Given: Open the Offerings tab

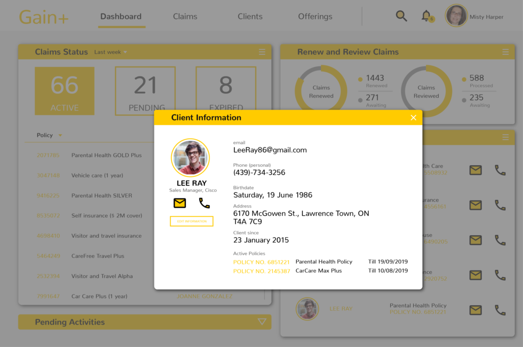Looking at the screenshot, I should click(315, 17).
